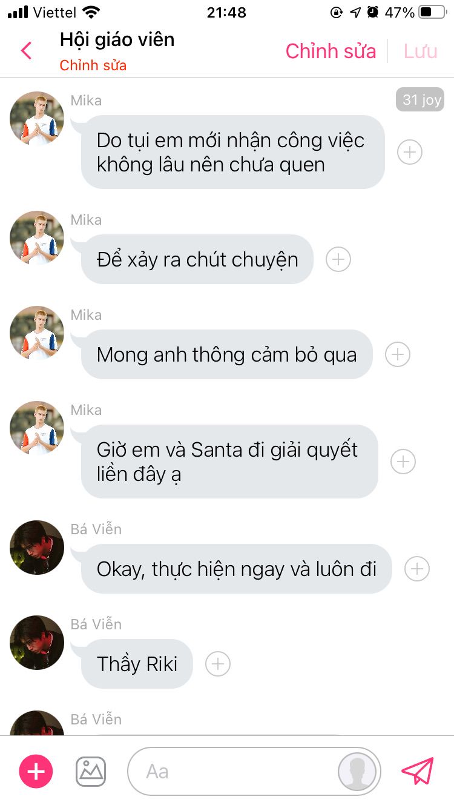The height and width of the screenshot is (808, 454).
Task: Tap plus beside "Để xảy ra chút chuyện"
Action: pyautogui.click(x=338, y=259)
